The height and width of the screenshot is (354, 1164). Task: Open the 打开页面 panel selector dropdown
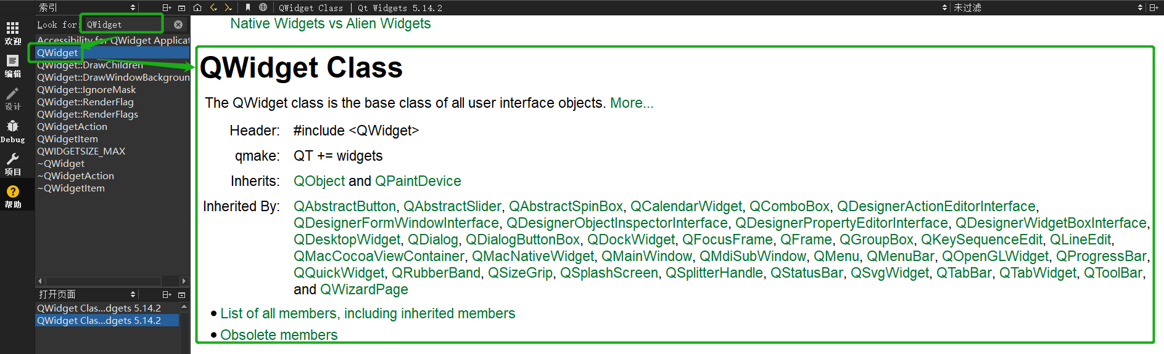(86, 295)
